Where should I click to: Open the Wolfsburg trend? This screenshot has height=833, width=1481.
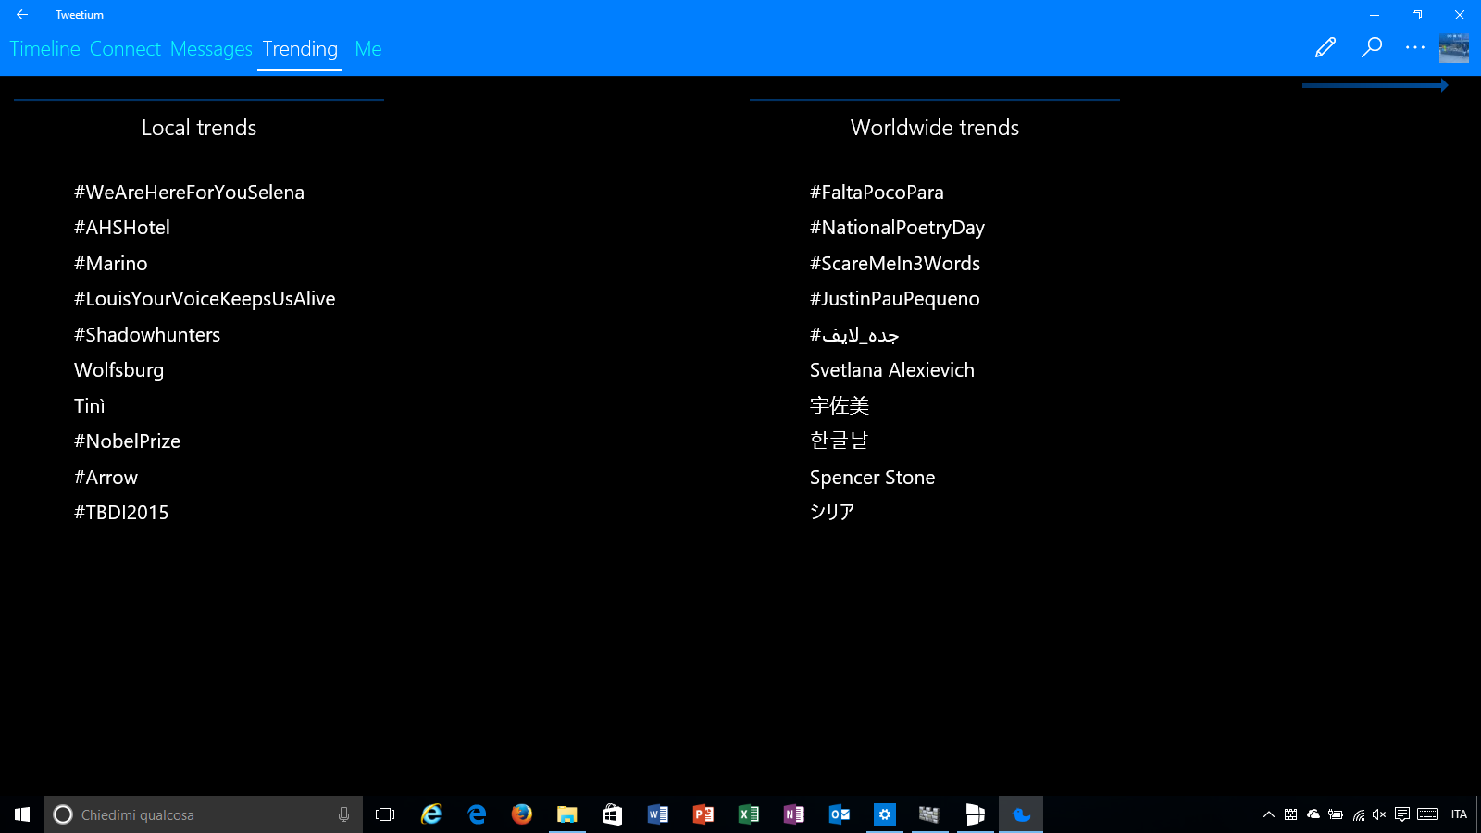click(x=118, y=370)
